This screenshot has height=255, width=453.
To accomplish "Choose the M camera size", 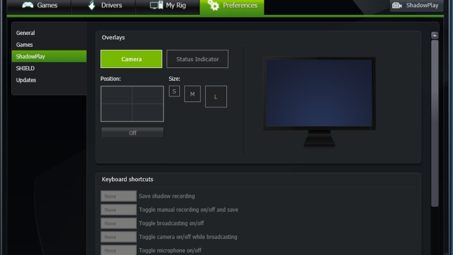I will [193, 94].
